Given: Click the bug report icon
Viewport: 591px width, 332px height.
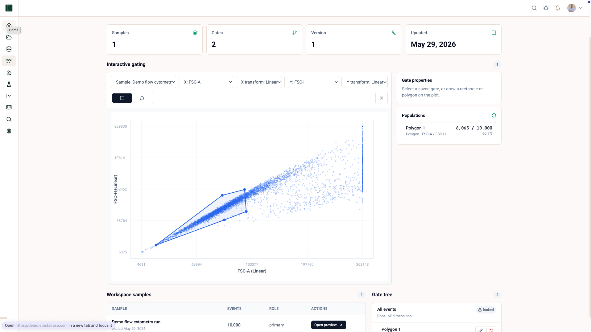Looking at the screenshot, I should pyautogui.click(x=546, y=8).
